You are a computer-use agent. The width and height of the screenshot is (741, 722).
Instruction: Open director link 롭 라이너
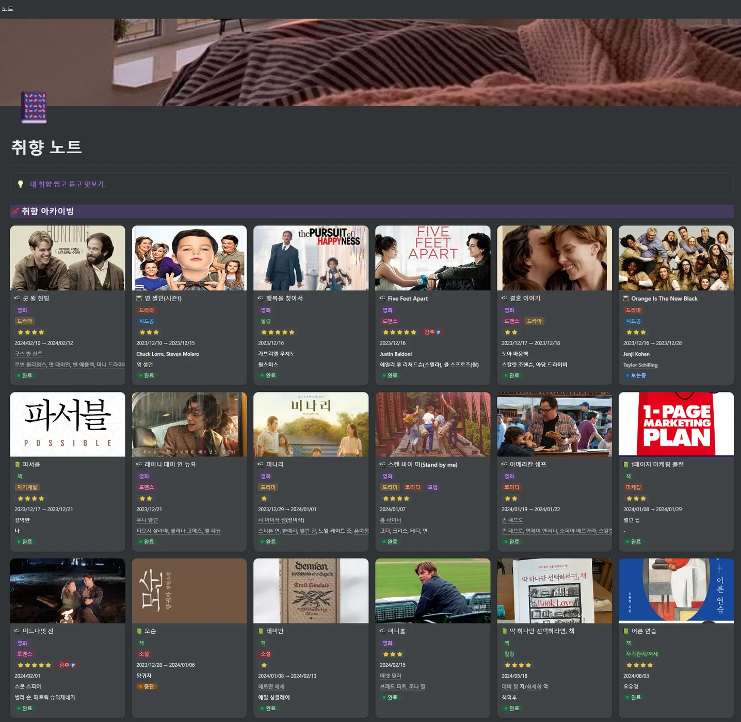coord(391,520)
